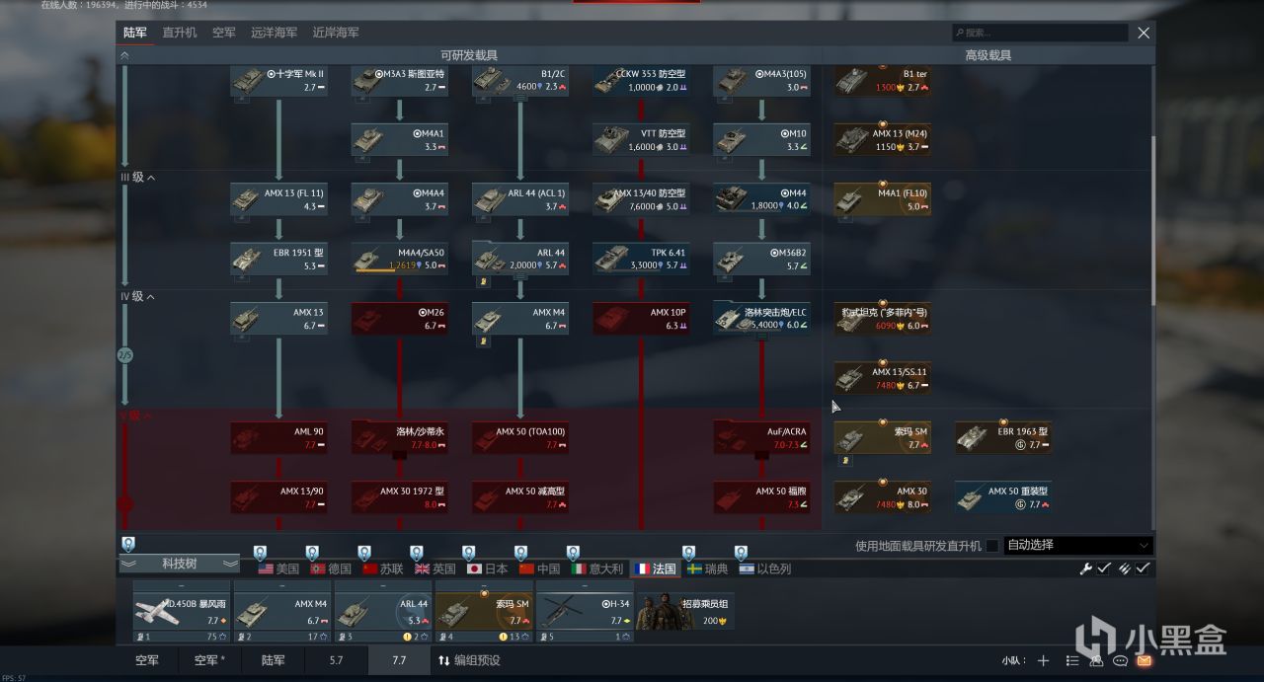Select 德国 nation
This screenshot has height=682, width=1264.
point(331,568)
